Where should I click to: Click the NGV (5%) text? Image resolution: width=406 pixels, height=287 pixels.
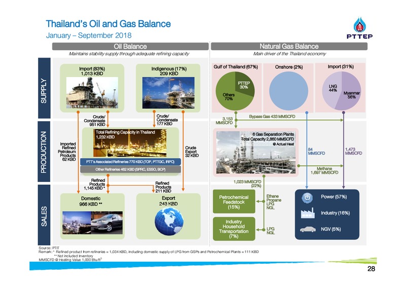[331, 229]
